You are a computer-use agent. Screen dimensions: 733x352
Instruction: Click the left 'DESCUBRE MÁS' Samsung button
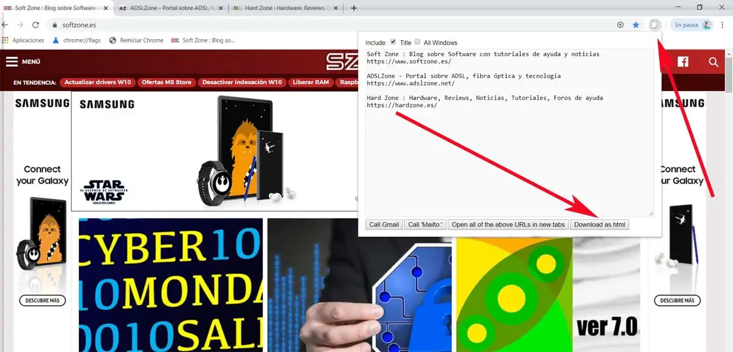pyautogui.click(x=43, y=301)
